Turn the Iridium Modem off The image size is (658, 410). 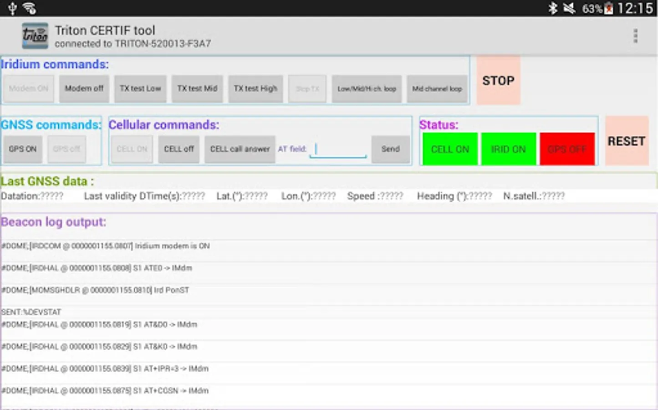(x=84, y=88)
